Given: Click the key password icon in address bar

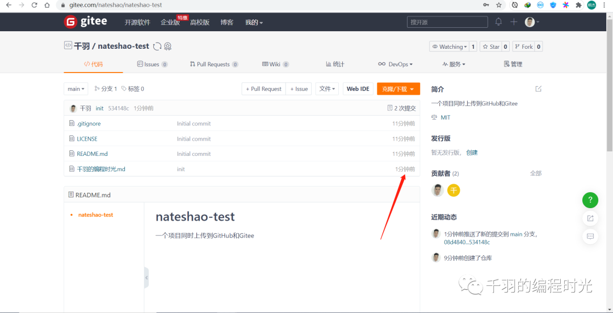Looking at the screenshot, I should click(486, 5).
